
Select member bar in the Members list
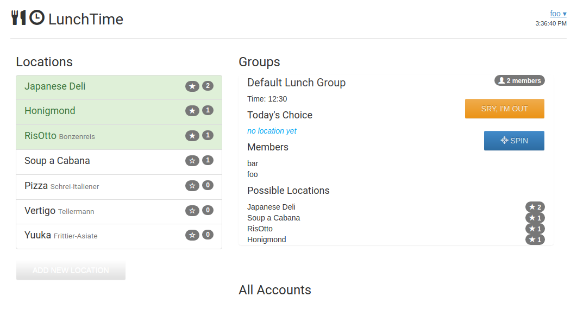point(253,163)
